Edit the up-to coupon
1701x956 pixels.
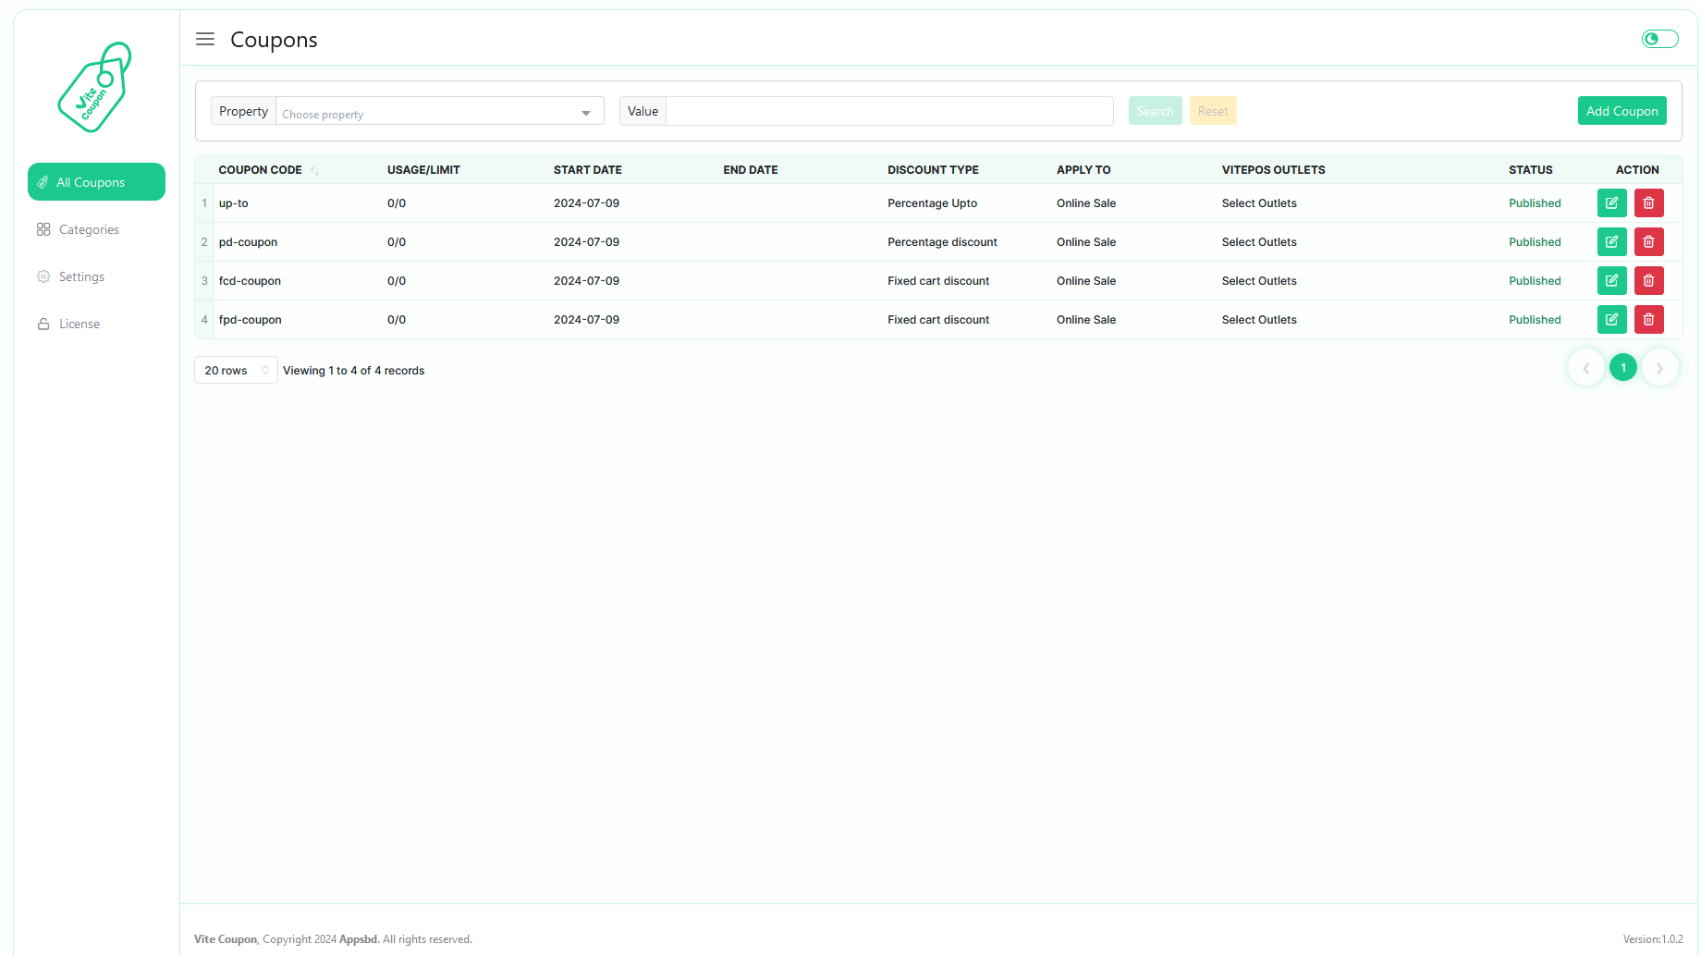[1611, 202]
